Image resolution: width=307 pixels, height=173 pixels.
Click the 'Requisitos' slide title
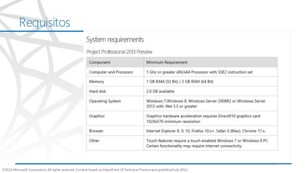click(44, 22)
